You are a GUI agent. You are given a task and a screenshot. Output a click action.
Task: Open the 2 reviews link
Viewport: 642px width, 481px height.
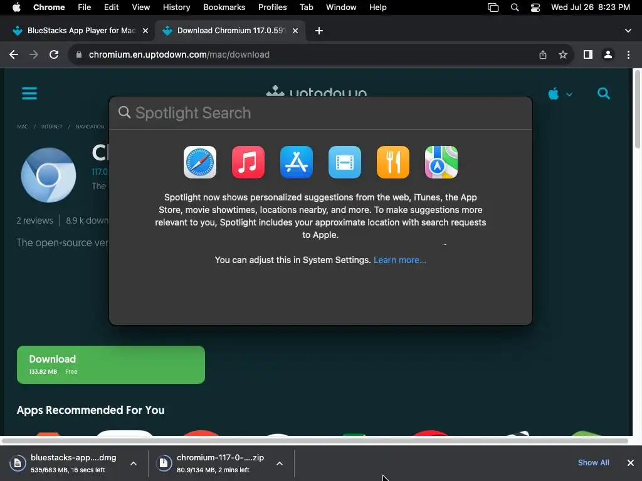[x=35, y=220]
